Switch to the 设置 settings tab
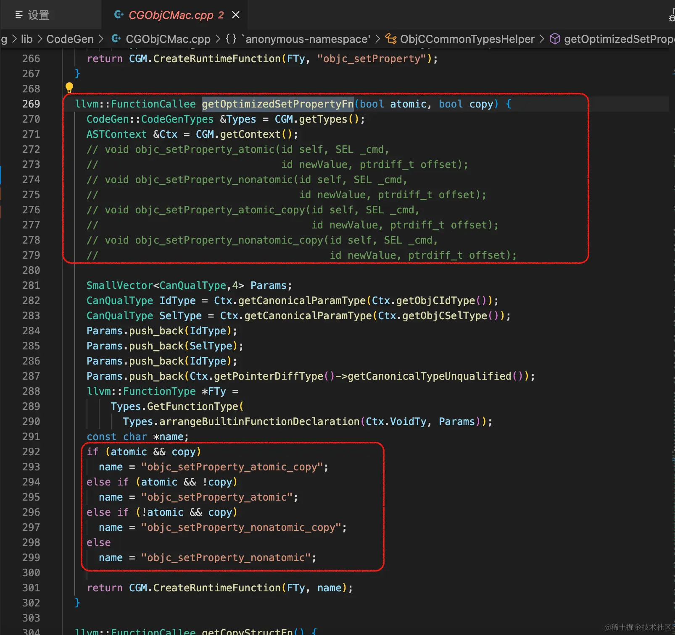 pos(38,15)
